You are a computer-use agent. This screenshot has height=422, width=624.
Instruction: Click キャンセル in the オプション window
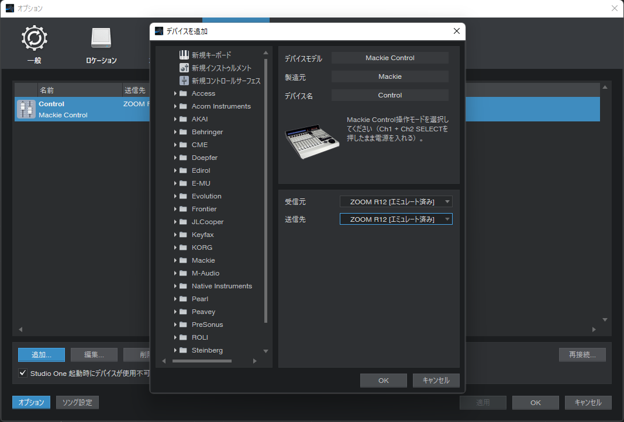(588, 403)
